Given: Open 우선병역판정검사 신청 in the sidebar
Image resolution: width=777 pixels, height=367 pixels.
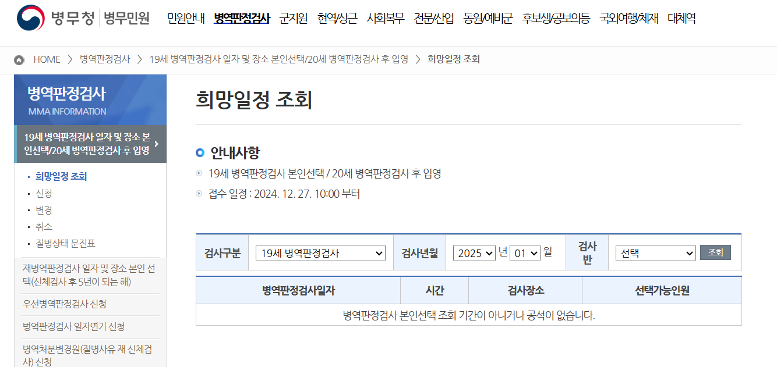Looking at the screenshot, I should coord(65,304).
